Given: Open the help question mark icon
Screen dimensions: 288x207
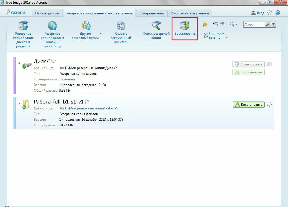Looking at the screenshot, I should click(278, 13).
